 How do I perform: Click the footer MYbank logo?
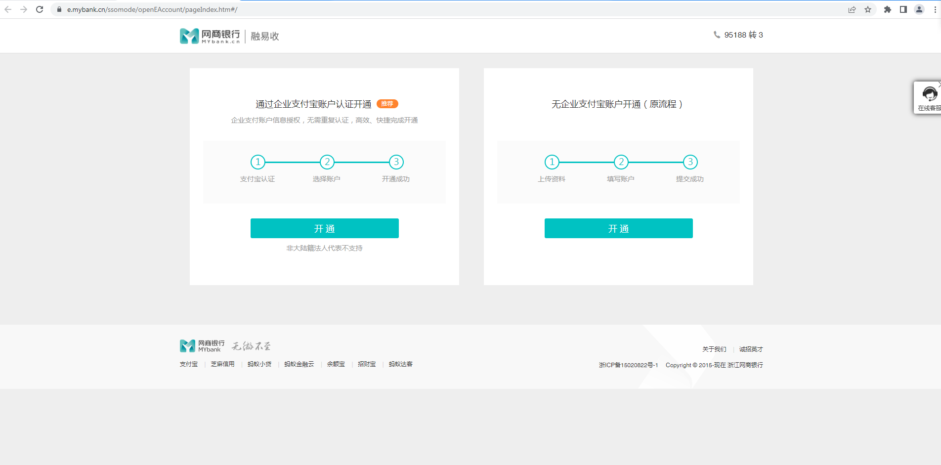[202, 346]
